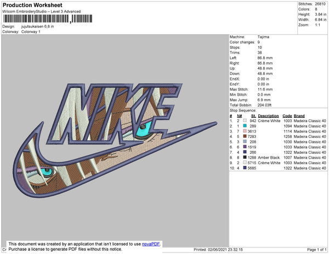
Task: Click the thread code '1094' in row 2
Action: [x=288, y=126]
